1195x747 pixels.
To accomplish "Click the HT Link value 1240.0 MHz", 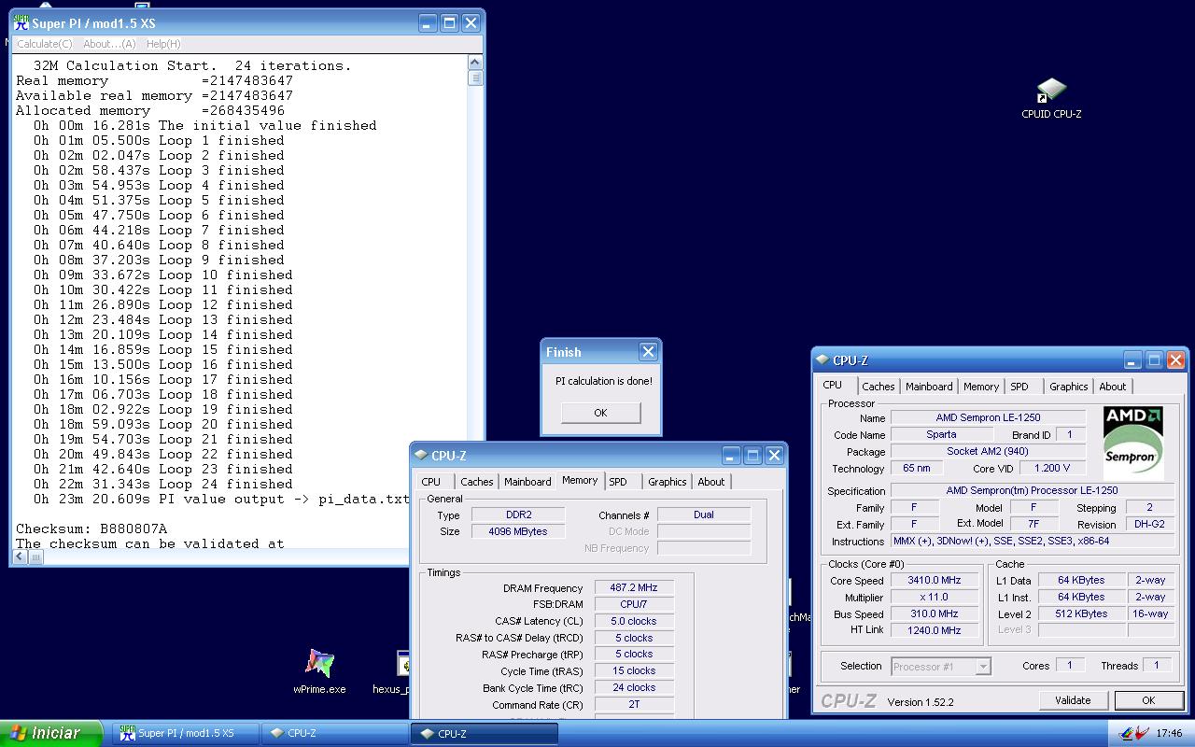I will [x=934, y=631].
